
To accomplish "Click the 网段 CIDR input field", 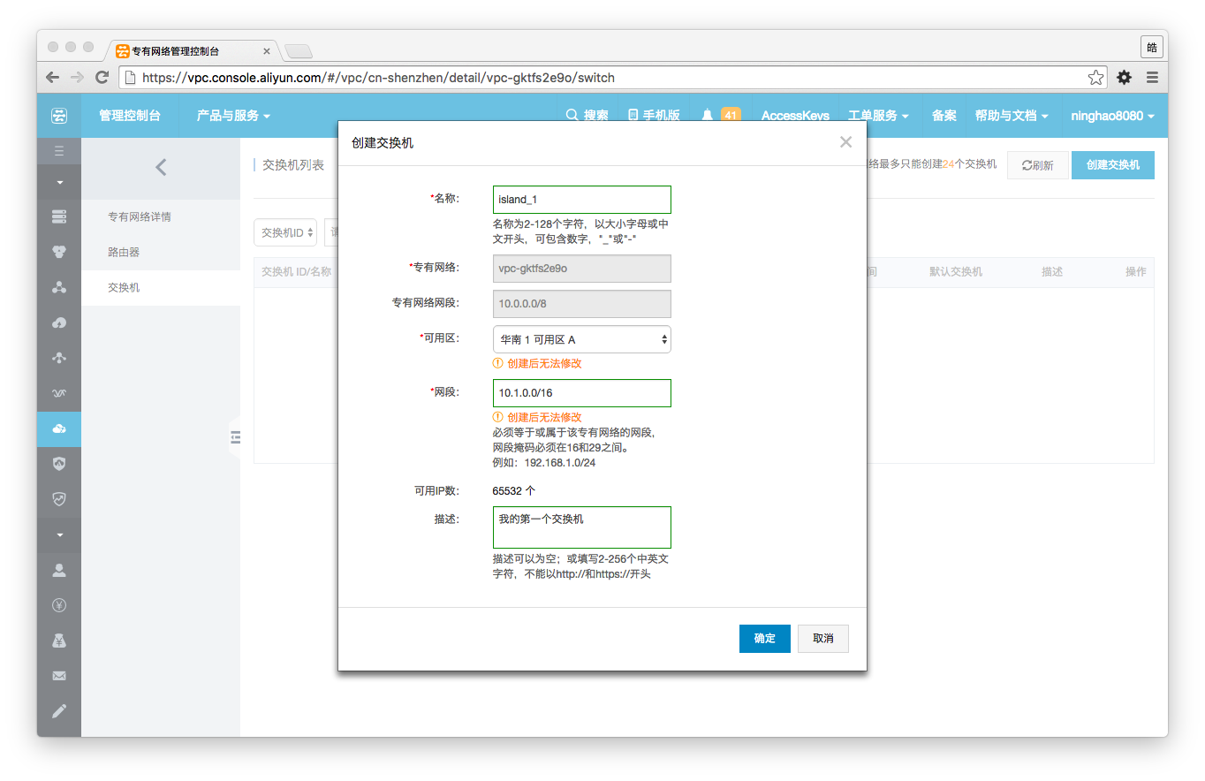I will pos(581,393).
